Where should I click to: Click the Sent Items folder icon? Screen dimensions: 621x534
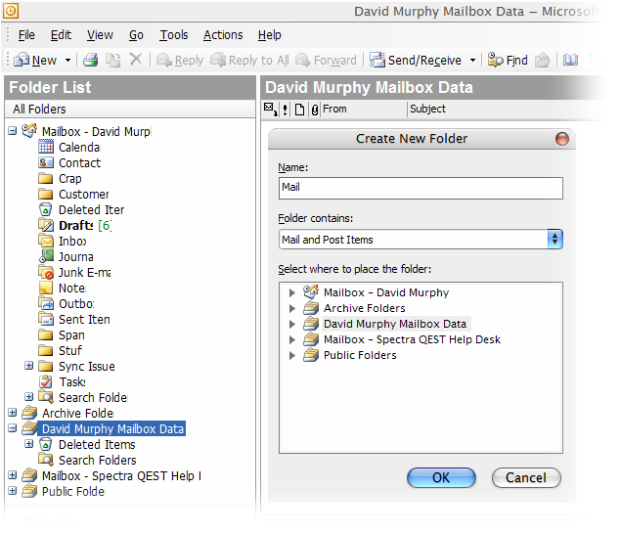[45, 319]
